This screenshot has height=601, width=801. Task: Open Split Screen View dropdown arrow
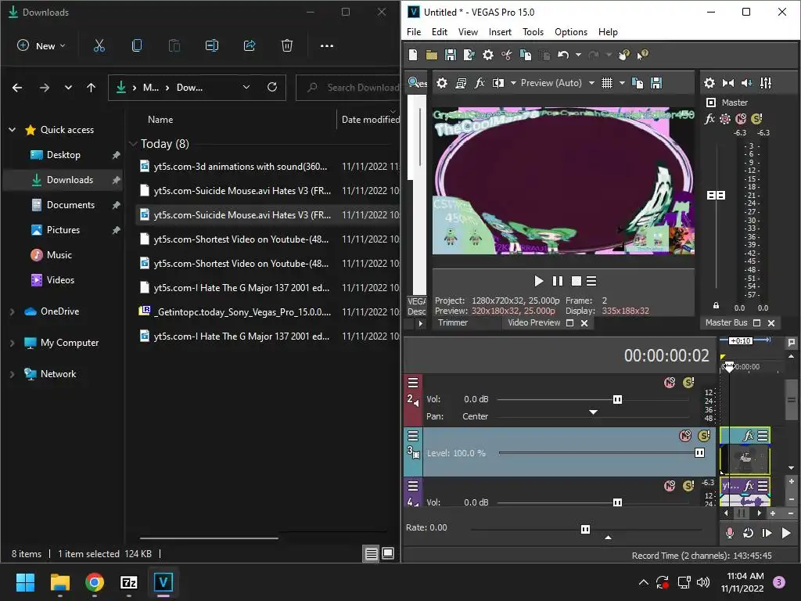pos(513,83)
